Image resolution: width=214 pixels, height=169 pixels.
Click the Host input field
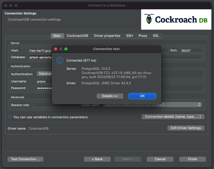coord(40,50)
